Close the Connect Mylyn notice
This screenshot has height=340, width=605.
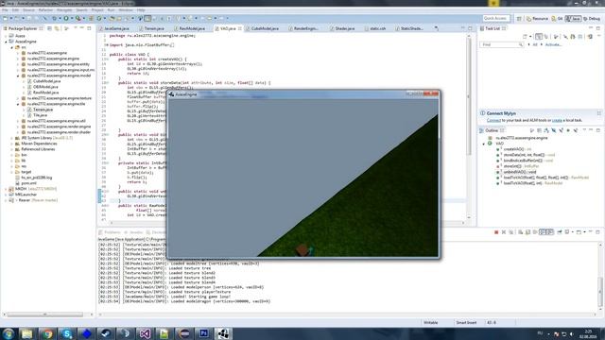[598, 113]
